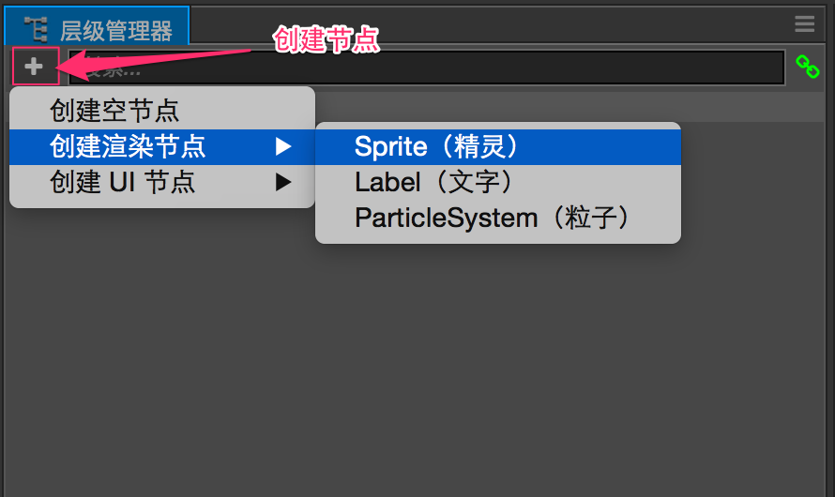
Task: Open the panel hamburger menu icon
Action: coord(805,24)
